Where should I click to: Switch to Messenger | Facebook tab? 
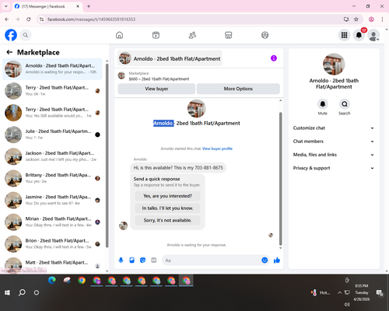47,6
